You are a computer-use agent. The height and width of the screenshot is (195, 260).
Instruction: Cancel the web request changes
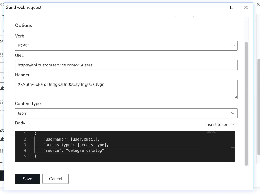[x=55, y=179]
